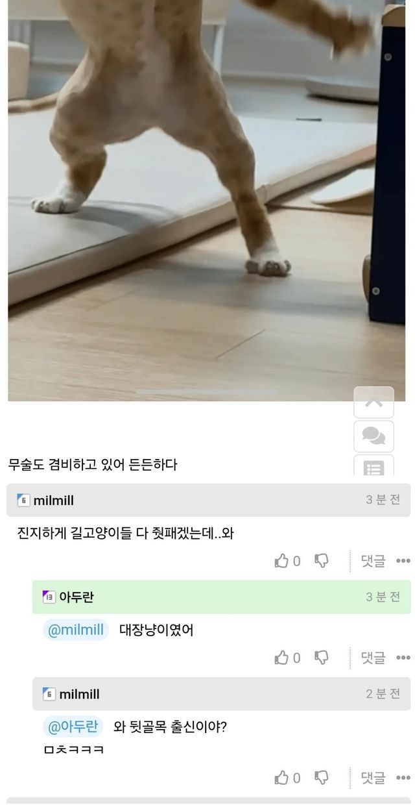Dislike milmill's first comment with thumbs-down
Viewport: 415px width, 807px height.
pos(322,561)
